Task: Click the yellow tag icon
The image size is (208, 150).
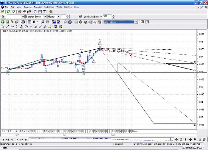Action: pos(12,22)
